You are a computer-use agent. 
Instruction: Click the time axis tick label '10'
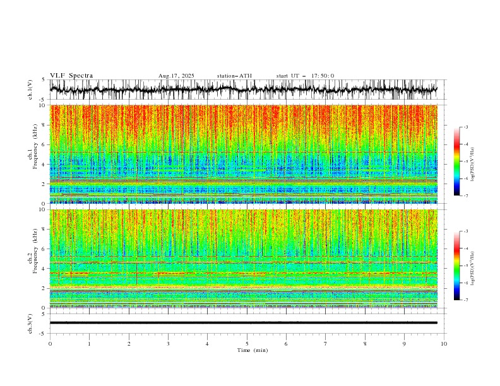(x=444, y=344)
